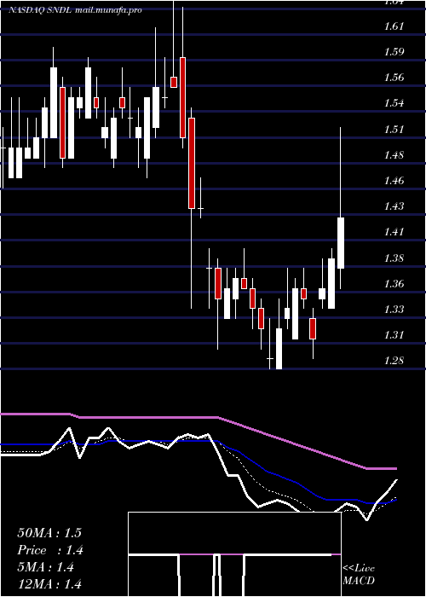Viewport: 426px width, 597px height.
Task: Click the 1.31 price axis label
Action: pyautogui.click(x=394, y=335)
